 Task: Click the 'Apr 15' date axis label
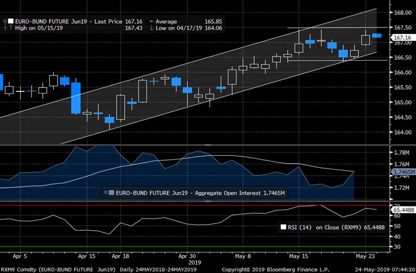click(87, 257)
